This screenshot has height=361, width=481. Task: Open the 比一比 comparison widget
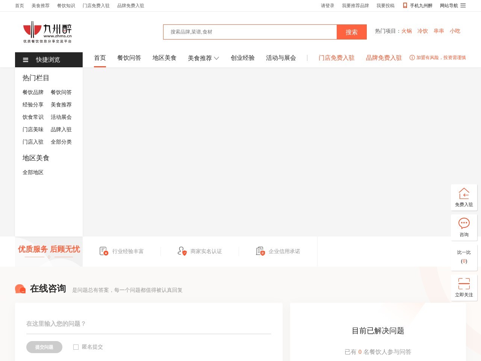[x=464, y=256]
